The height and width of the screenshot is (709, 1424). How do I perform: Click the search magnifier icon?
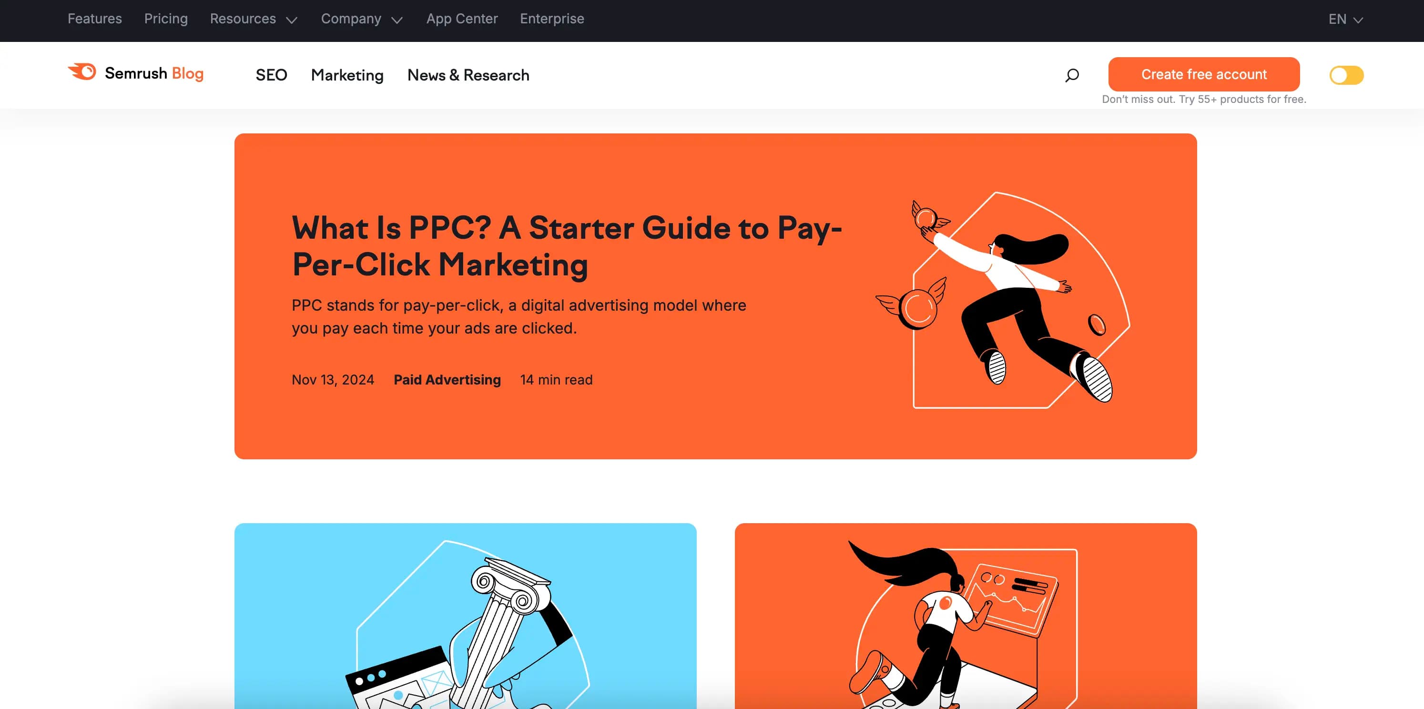click(1072, 75)
